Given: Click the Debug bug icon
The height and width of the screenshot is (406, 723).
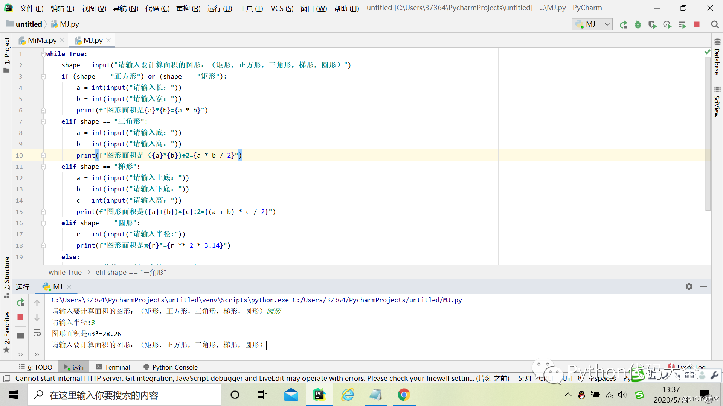Looking at the screenshot, I should click(x=638, y=24).
